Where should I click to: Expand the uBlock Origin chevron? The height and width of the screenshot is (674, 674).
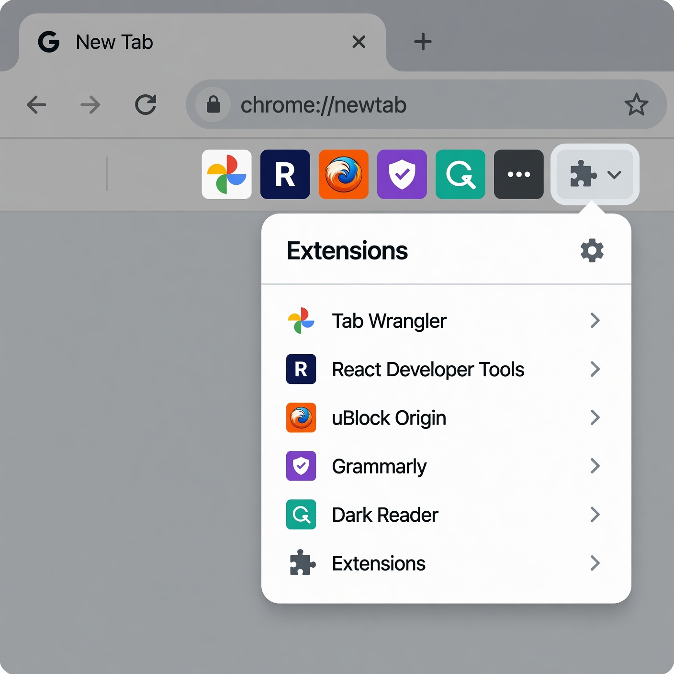coord(595,417)
